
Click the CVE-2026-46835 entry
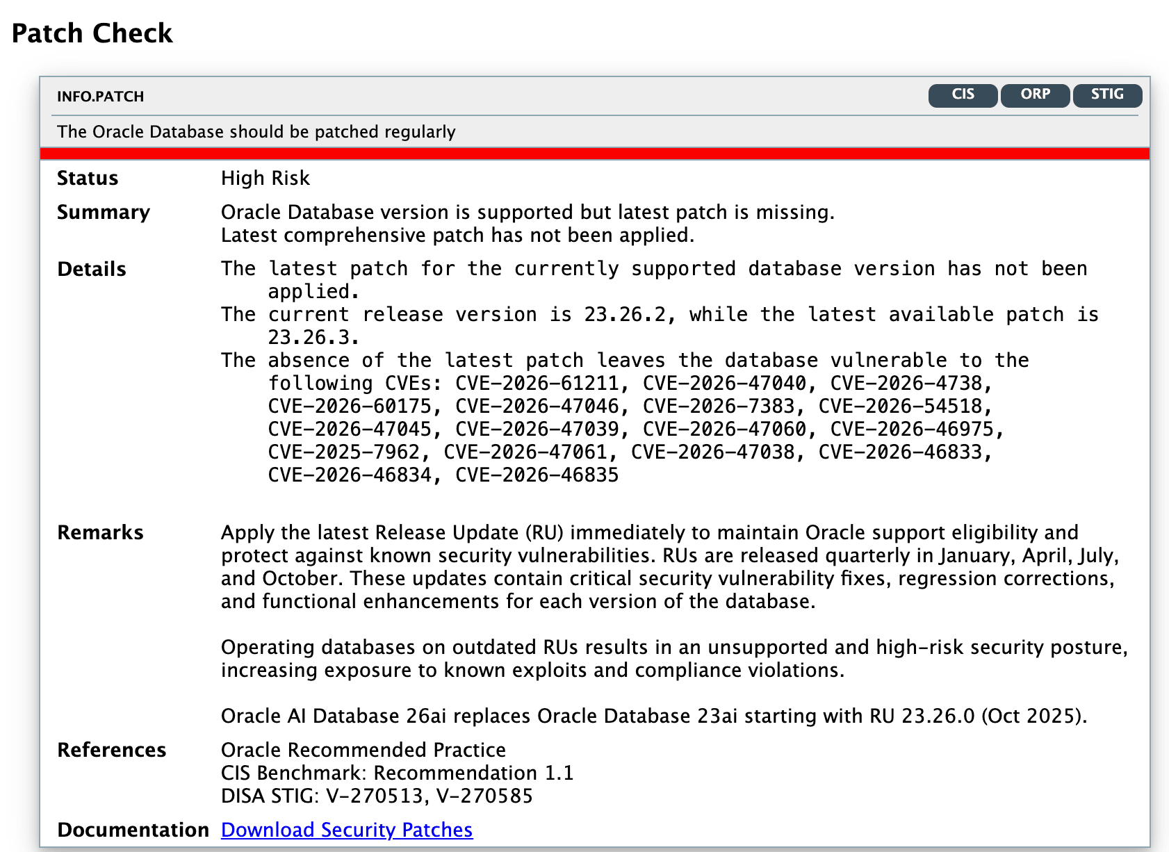[x=537, y=475]
